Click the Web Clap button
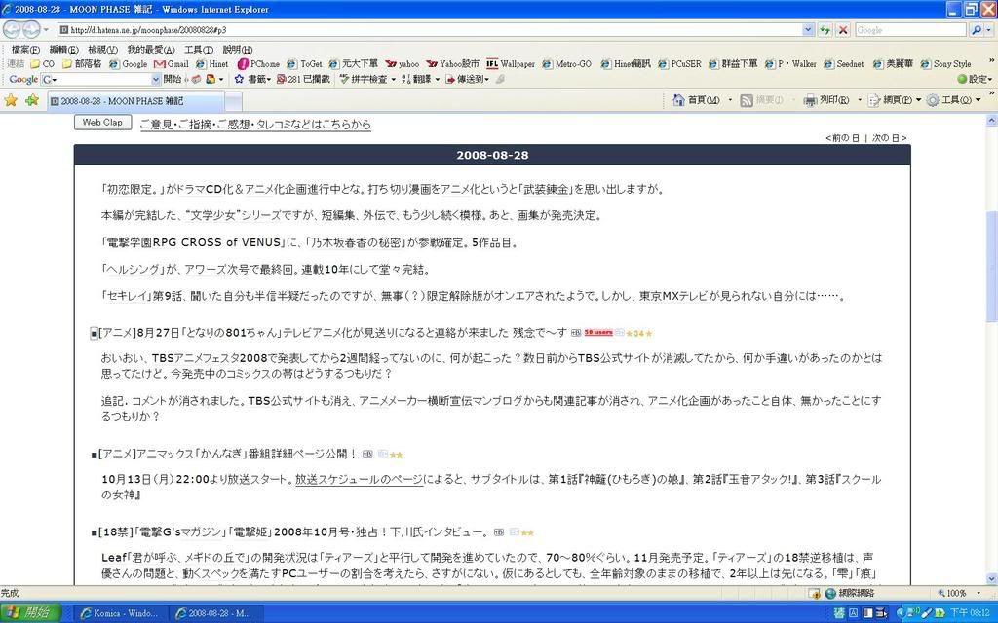Screen dimensions: 998x623 pos(102,122)
